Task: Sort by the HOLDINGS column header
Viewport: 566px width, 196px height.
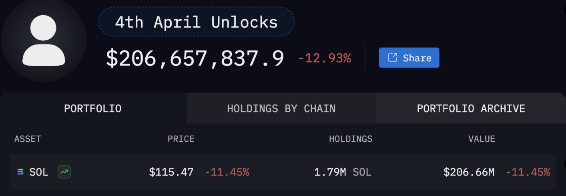Action: tap(351, 139)
